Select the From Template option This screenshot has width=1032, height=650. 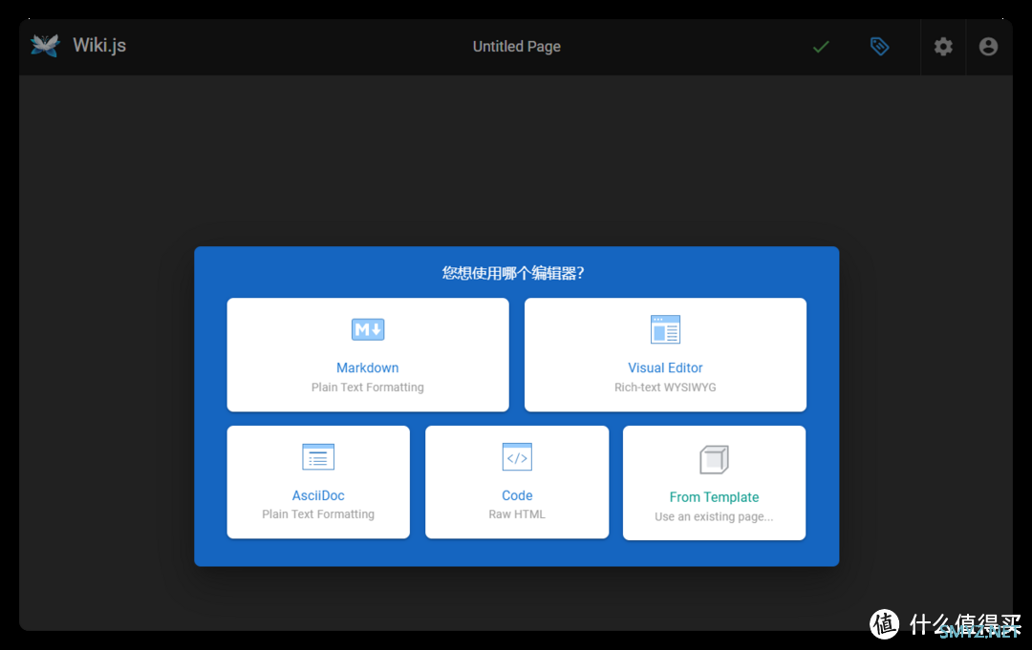tap(714, 483)
